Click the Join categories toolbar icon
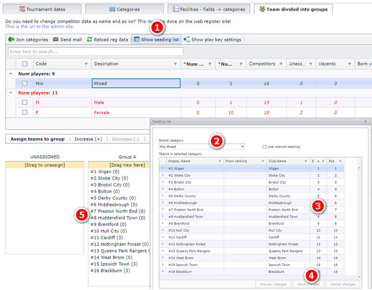This screenshot has width=372, height=290. pyautogui.click(x=11, y=39)
